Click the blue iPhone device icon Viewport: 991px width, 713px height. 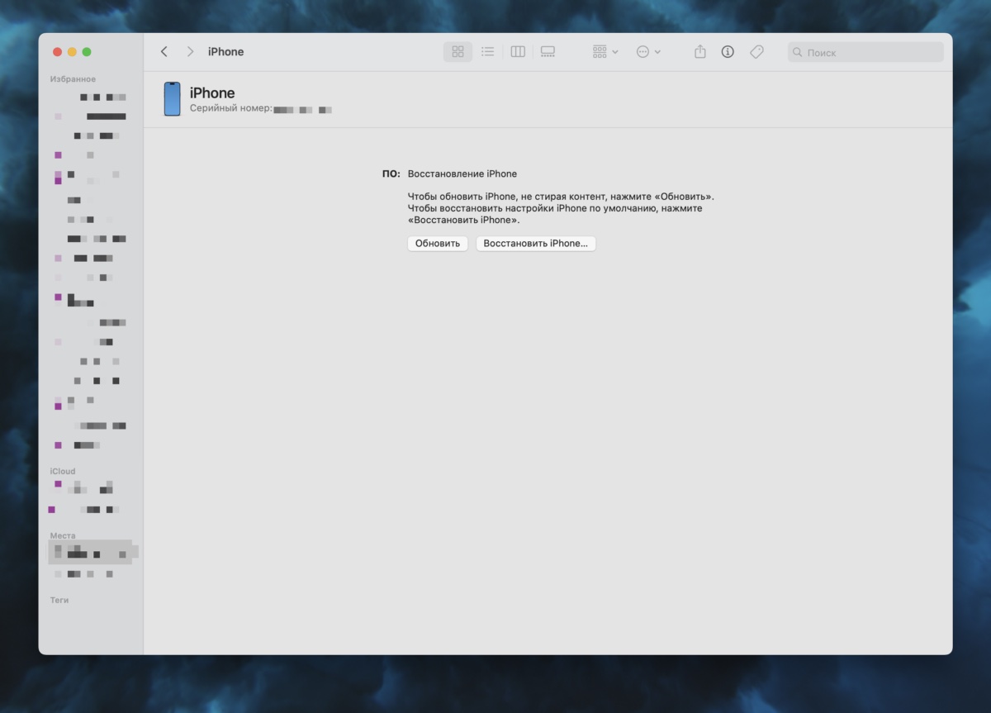point(172,99)
